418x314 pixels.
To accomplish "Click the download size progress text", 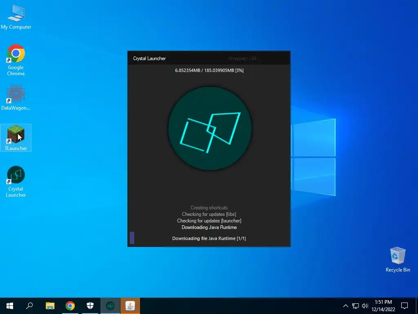I will pyautogui.click(x=209, y=70).
